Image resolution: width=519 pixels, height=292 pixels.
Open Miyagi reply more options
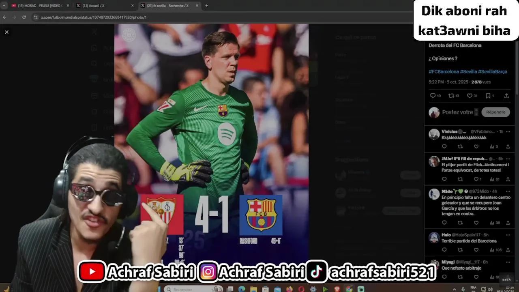(x=508, y=262)
